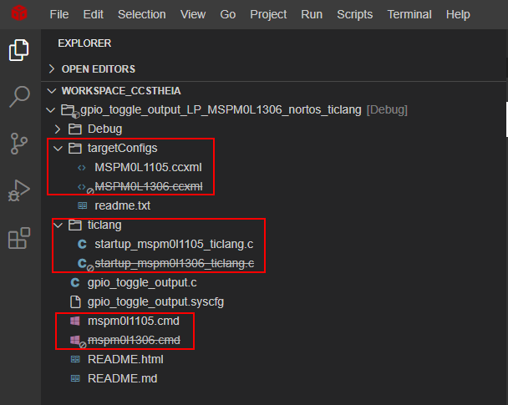Open the Extensions view icon
The height and width of the screenshot is (405, 508).
click(19, 239)
